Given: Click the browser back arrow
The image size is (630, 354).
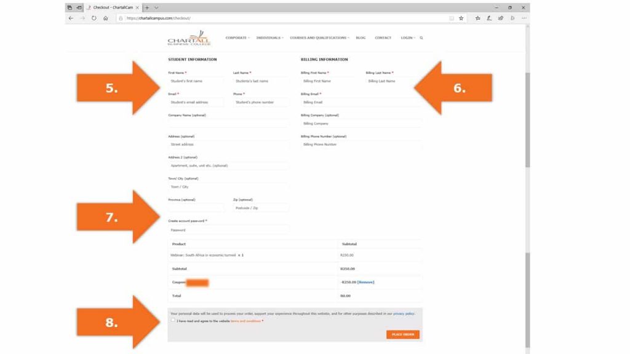Looking at the screenshot, I should 71,18.
